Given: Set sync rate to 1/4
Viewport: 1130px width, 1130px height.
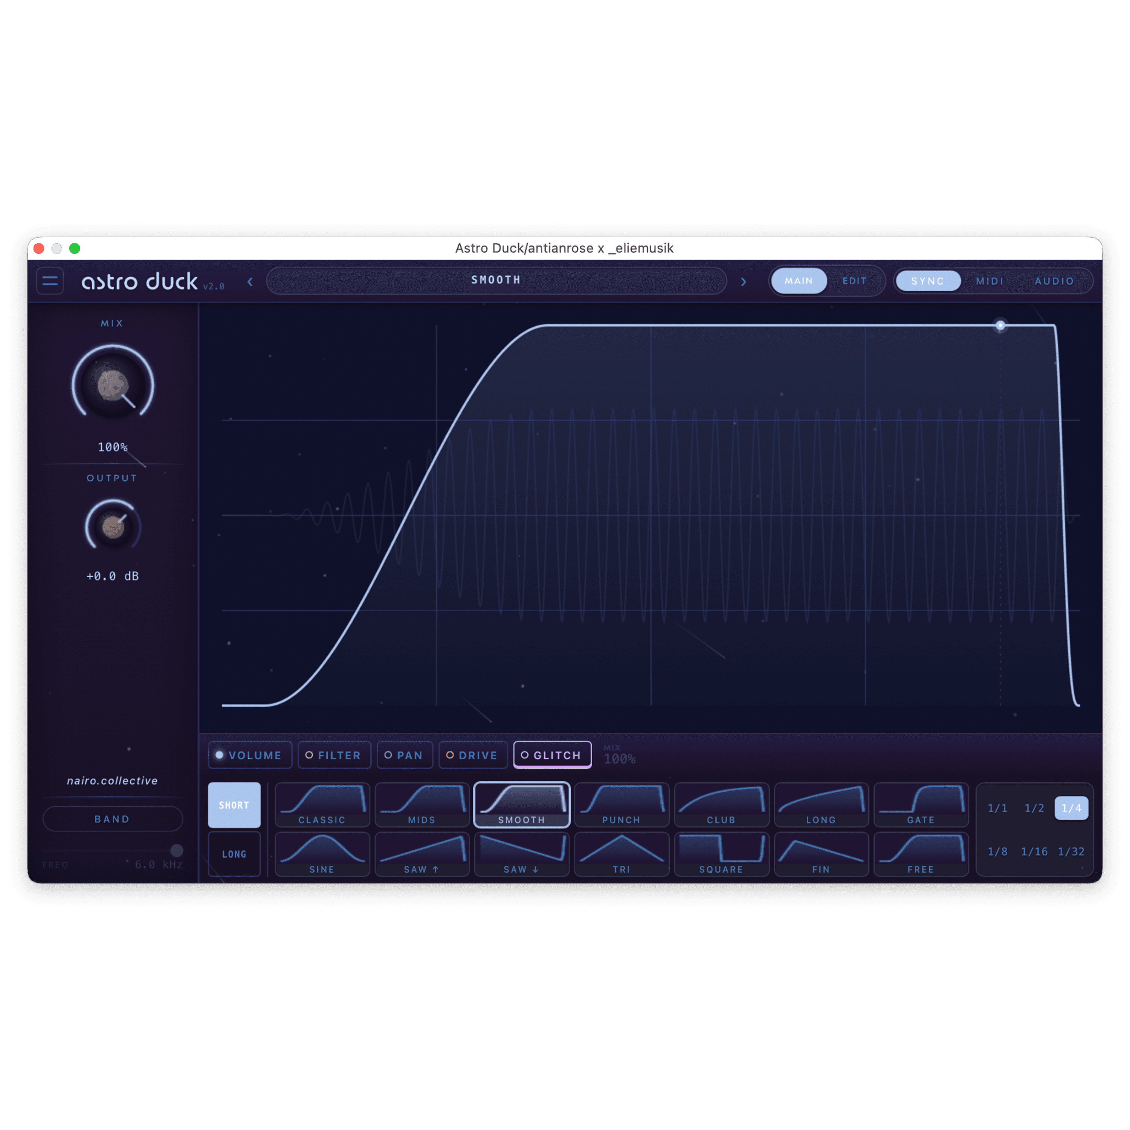Looking at the screenshot, I should 1072,808.
